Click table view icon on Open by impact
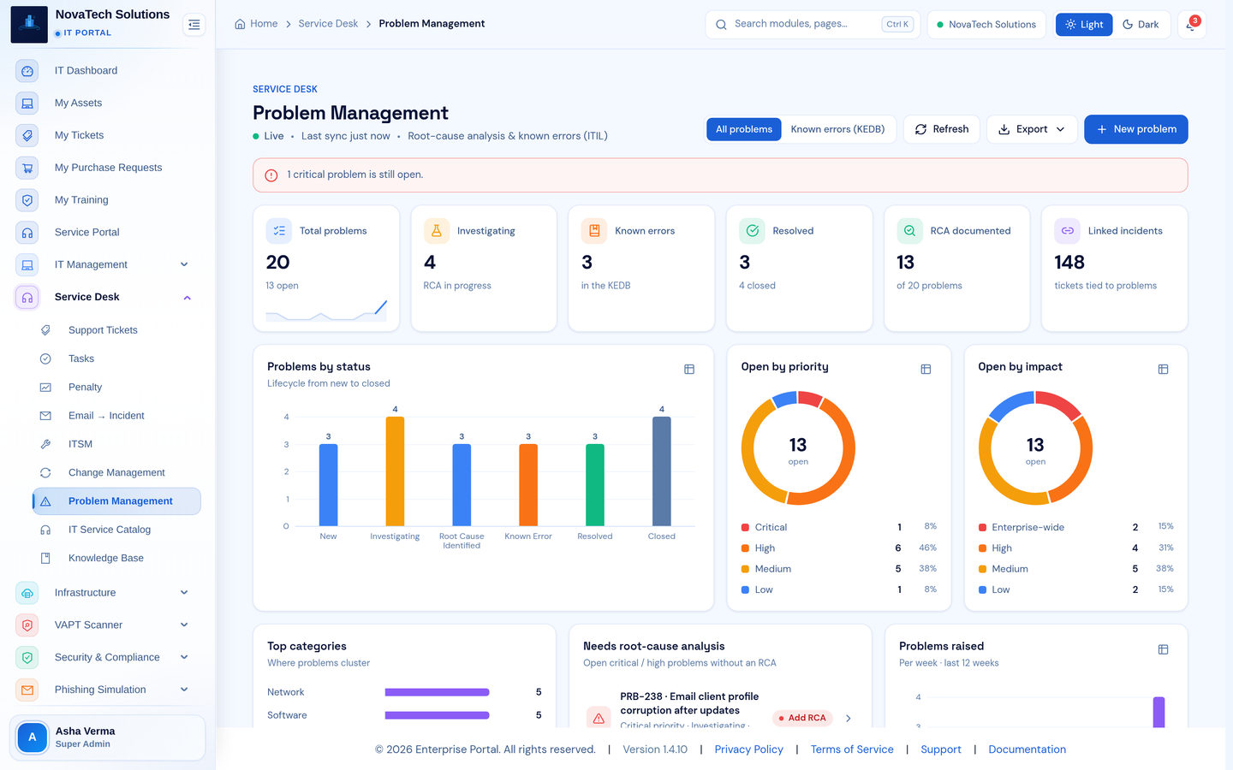Viewport: 1233px width, 770px height. pos(1163,370)
